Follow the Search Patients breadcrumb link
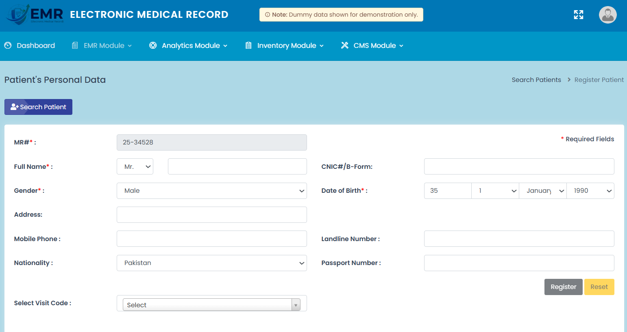Viewport: 627px width, 332px height. [x=536, y=80]
